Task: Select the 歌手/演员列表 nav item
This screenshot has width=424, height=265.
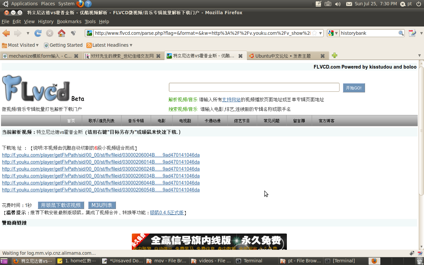Action: click(101, 121)
